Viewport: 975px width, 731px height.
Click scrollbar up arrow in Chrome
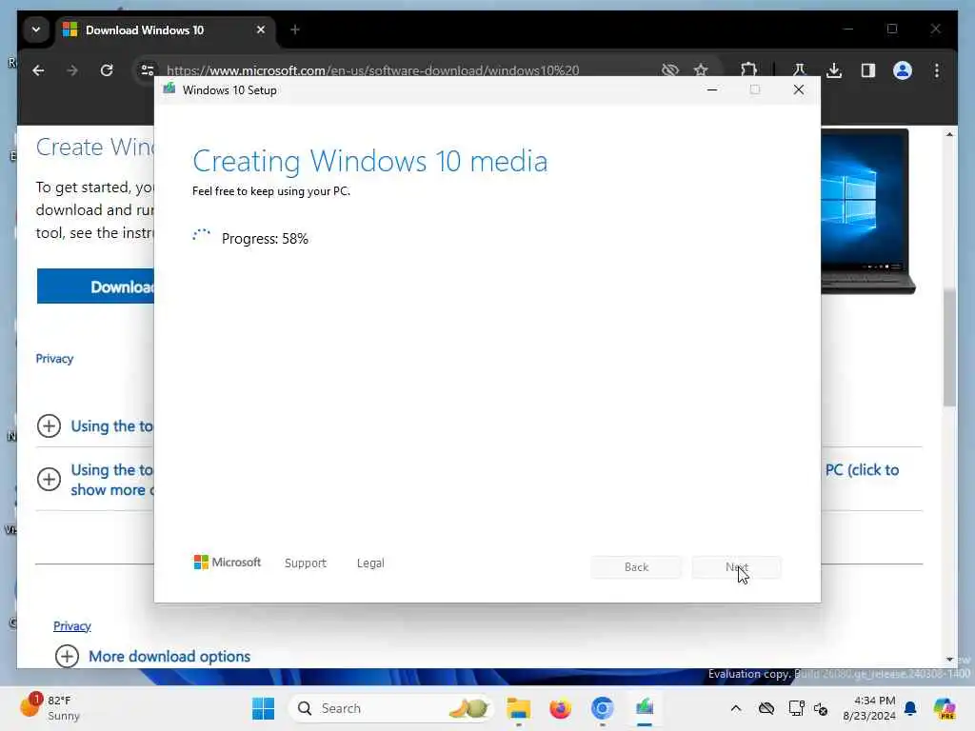pos(949,134)
